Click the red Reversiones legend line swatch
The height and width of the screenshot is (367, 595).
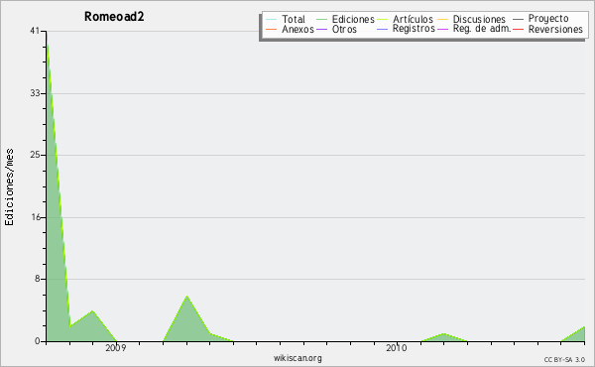tap(518, 29)
